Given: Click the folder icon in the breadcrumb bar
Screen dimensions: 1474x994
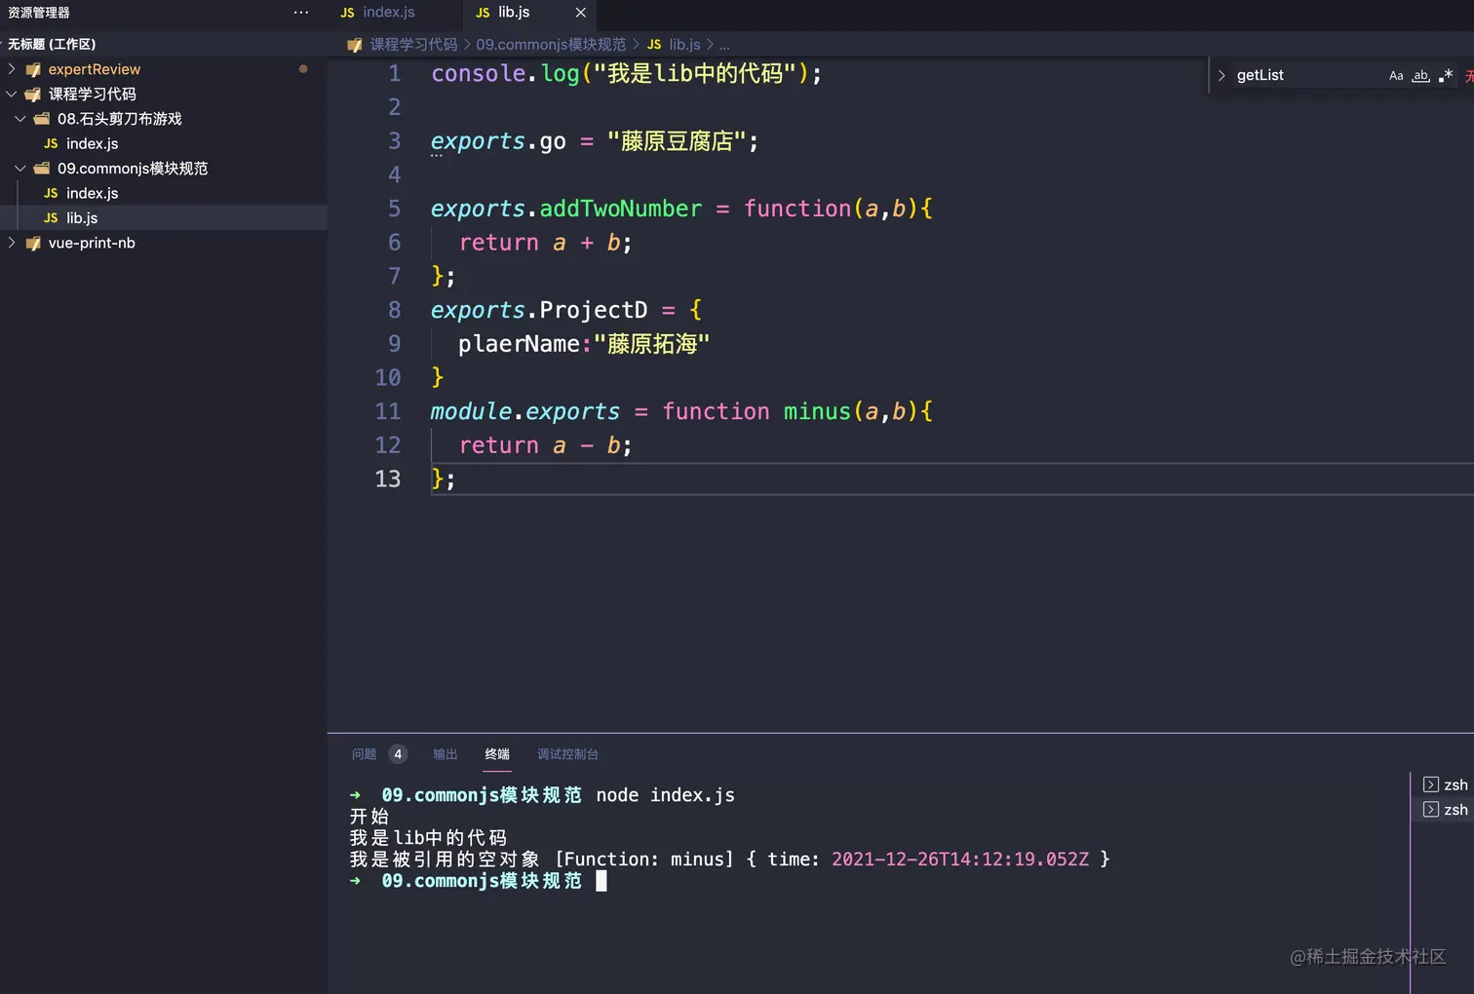Looking at the screenshot, I should pyautogui.click(x=354, y=44).
